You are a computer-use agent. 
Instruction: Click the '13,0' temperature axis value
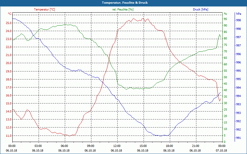(9, 119)
